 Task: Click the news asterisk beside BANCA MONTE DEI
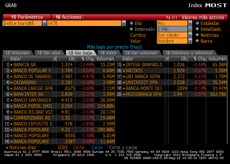click(124, 88)
